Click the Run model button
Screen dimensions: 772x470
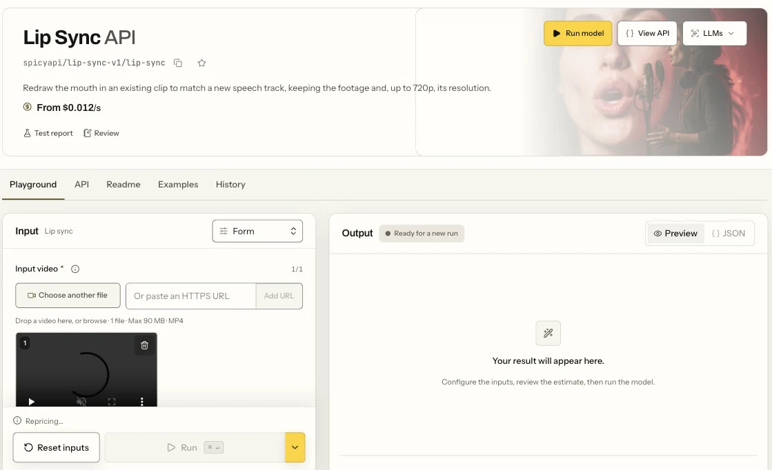577,34
